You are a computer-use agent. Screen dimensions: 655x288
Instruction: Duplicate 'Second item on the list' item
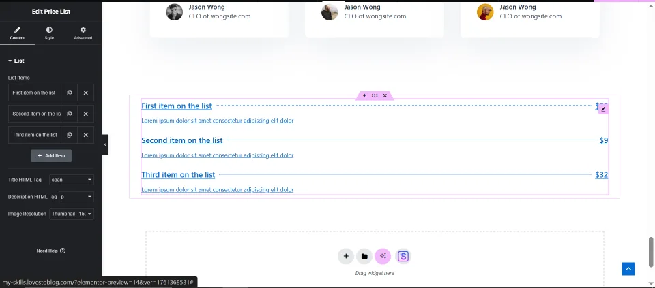tap(70, 114)
